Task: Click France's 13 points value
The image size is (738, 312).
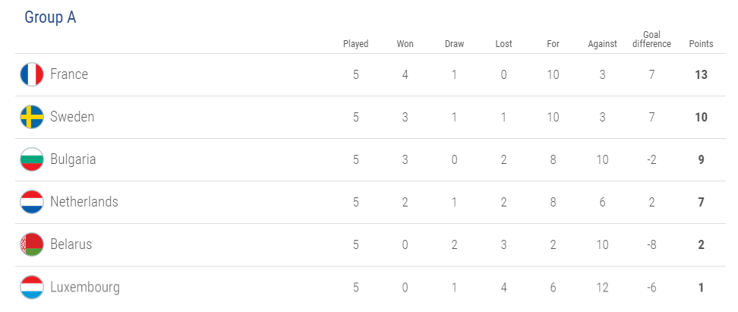Action: (701, 74)
